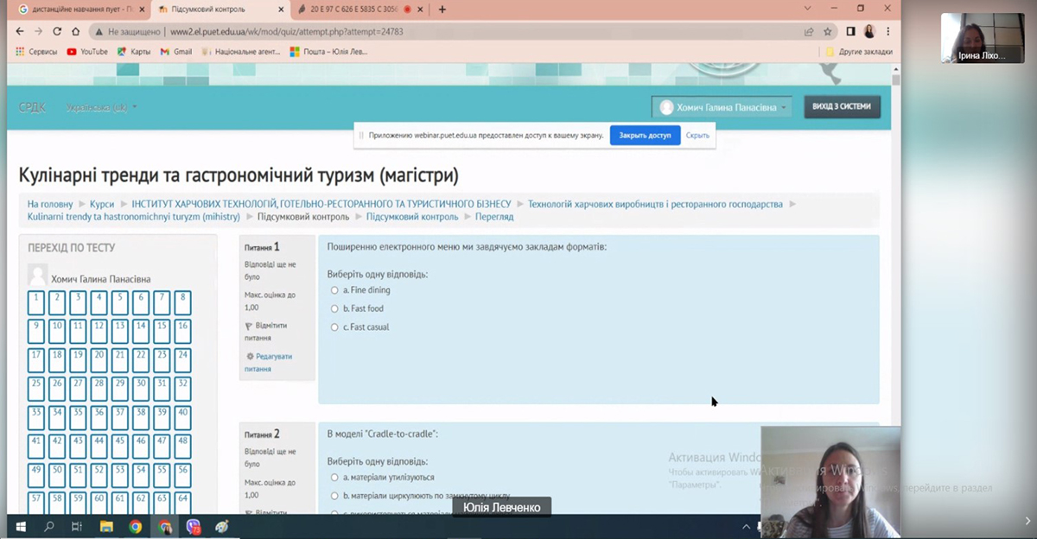This screenshot has height=539, width=1037.
Task: Go back using the browser back arrow
Action: click(x=20, y=31)
